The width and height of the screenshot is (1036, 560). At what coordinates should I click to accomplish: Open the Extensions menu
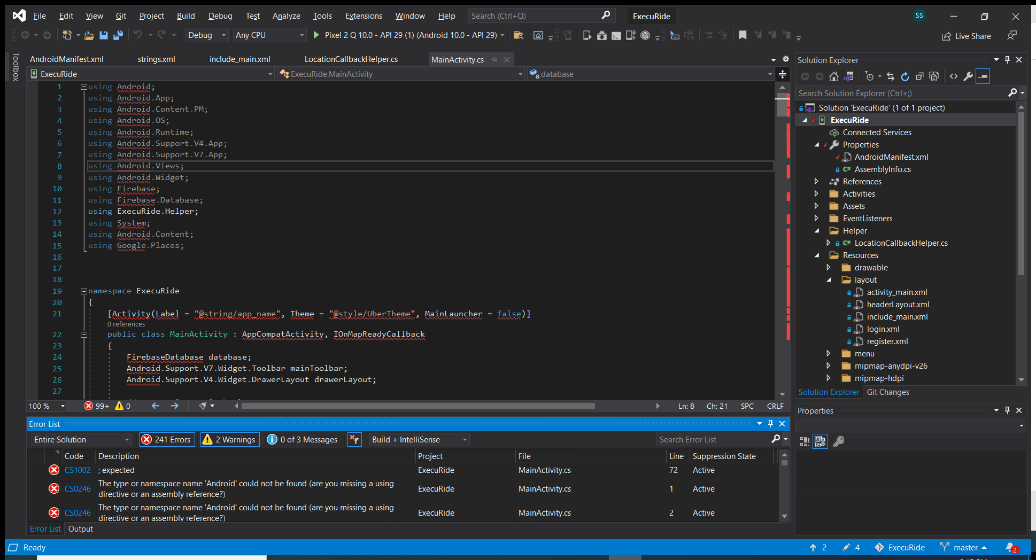(364, 15)
